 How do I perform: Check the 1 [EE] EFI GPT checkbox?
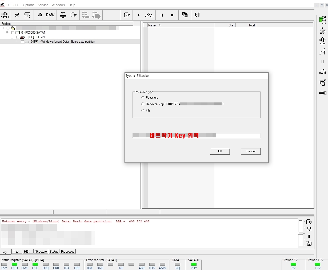coord(18,37)
